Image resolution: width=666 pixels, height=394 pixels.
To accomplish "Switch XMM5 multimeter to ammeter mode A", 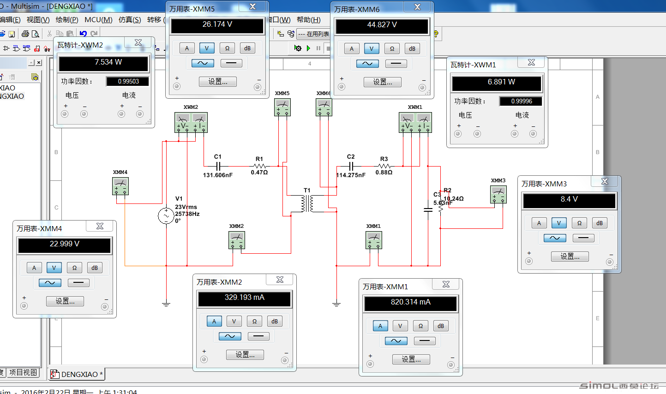I will pyautogui.click(x=187, y=48).
